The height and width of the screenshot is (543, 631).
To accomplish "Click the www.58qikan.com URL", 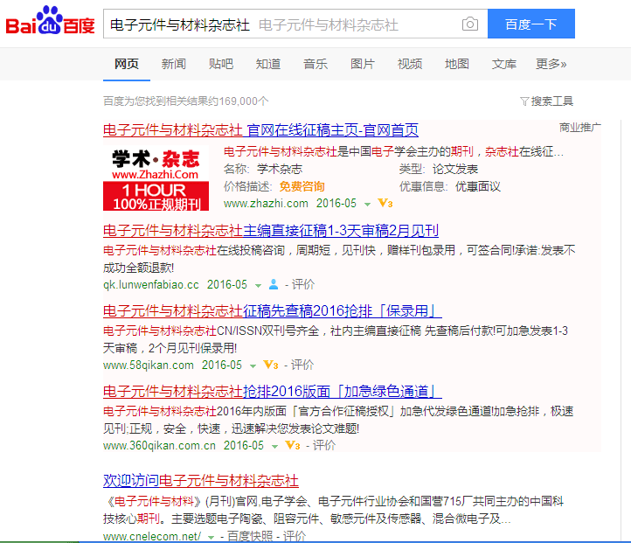I will point(148,365).
